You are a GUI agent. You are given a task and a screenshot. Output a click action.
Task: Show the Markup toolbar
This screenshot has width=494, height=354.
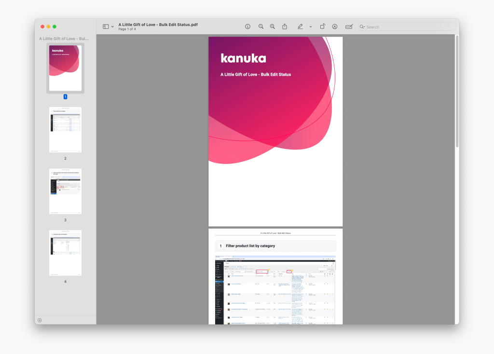tap(335, 27)
